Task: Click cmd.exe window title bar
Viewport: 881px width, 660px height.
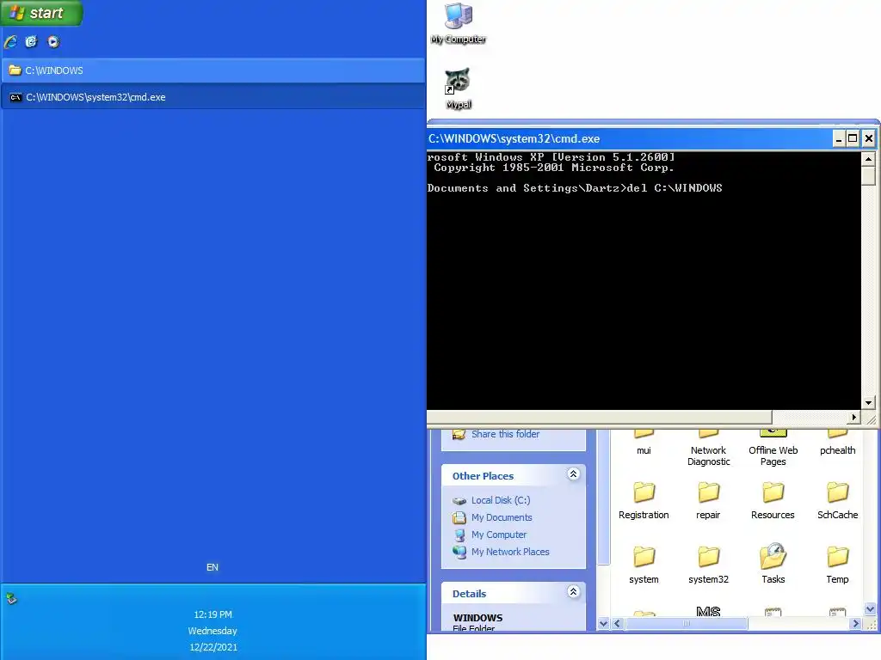Action: pos(629,138)
